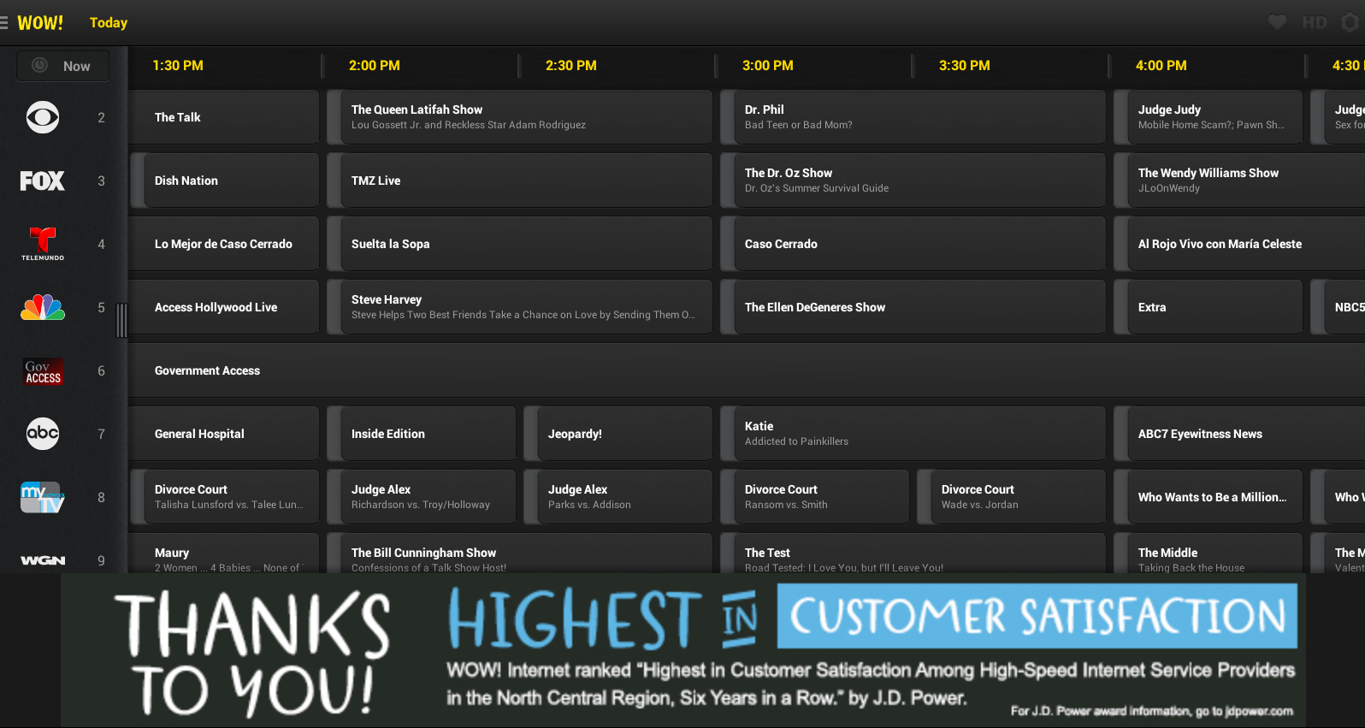Select Divorce Court: Talisha Lunsford episode

(225, 497)
